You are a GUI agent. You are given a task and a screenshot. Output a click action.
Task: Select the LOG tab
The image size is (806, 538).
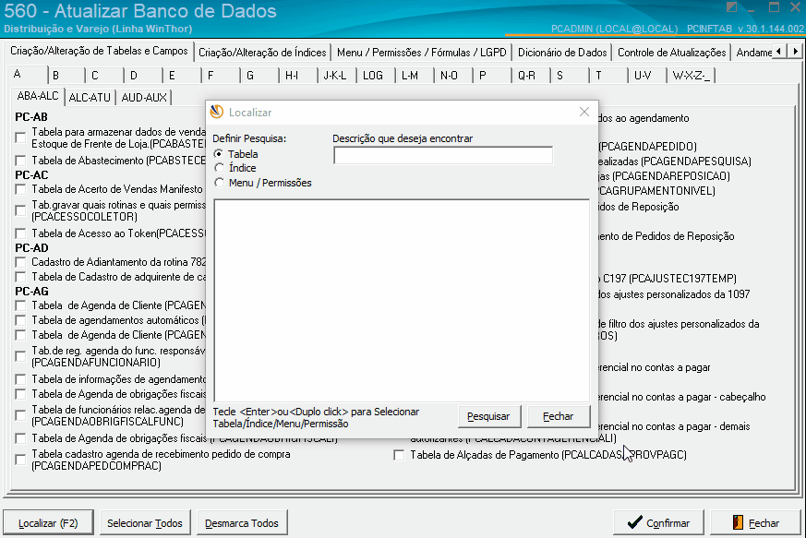point(377,76)
